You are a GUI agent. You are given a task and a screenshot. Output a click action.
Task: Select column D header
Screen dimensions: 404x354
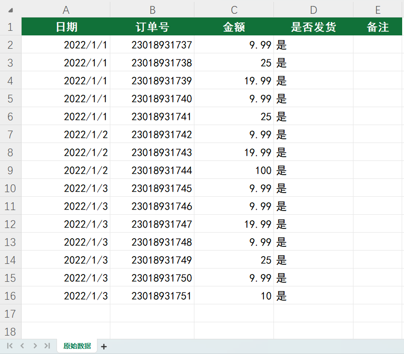[313, 10]
